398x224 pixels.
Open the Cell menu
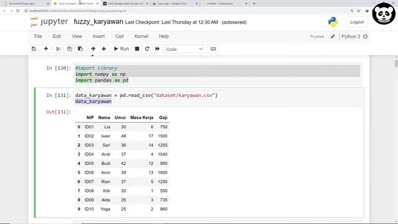[119, 36]
